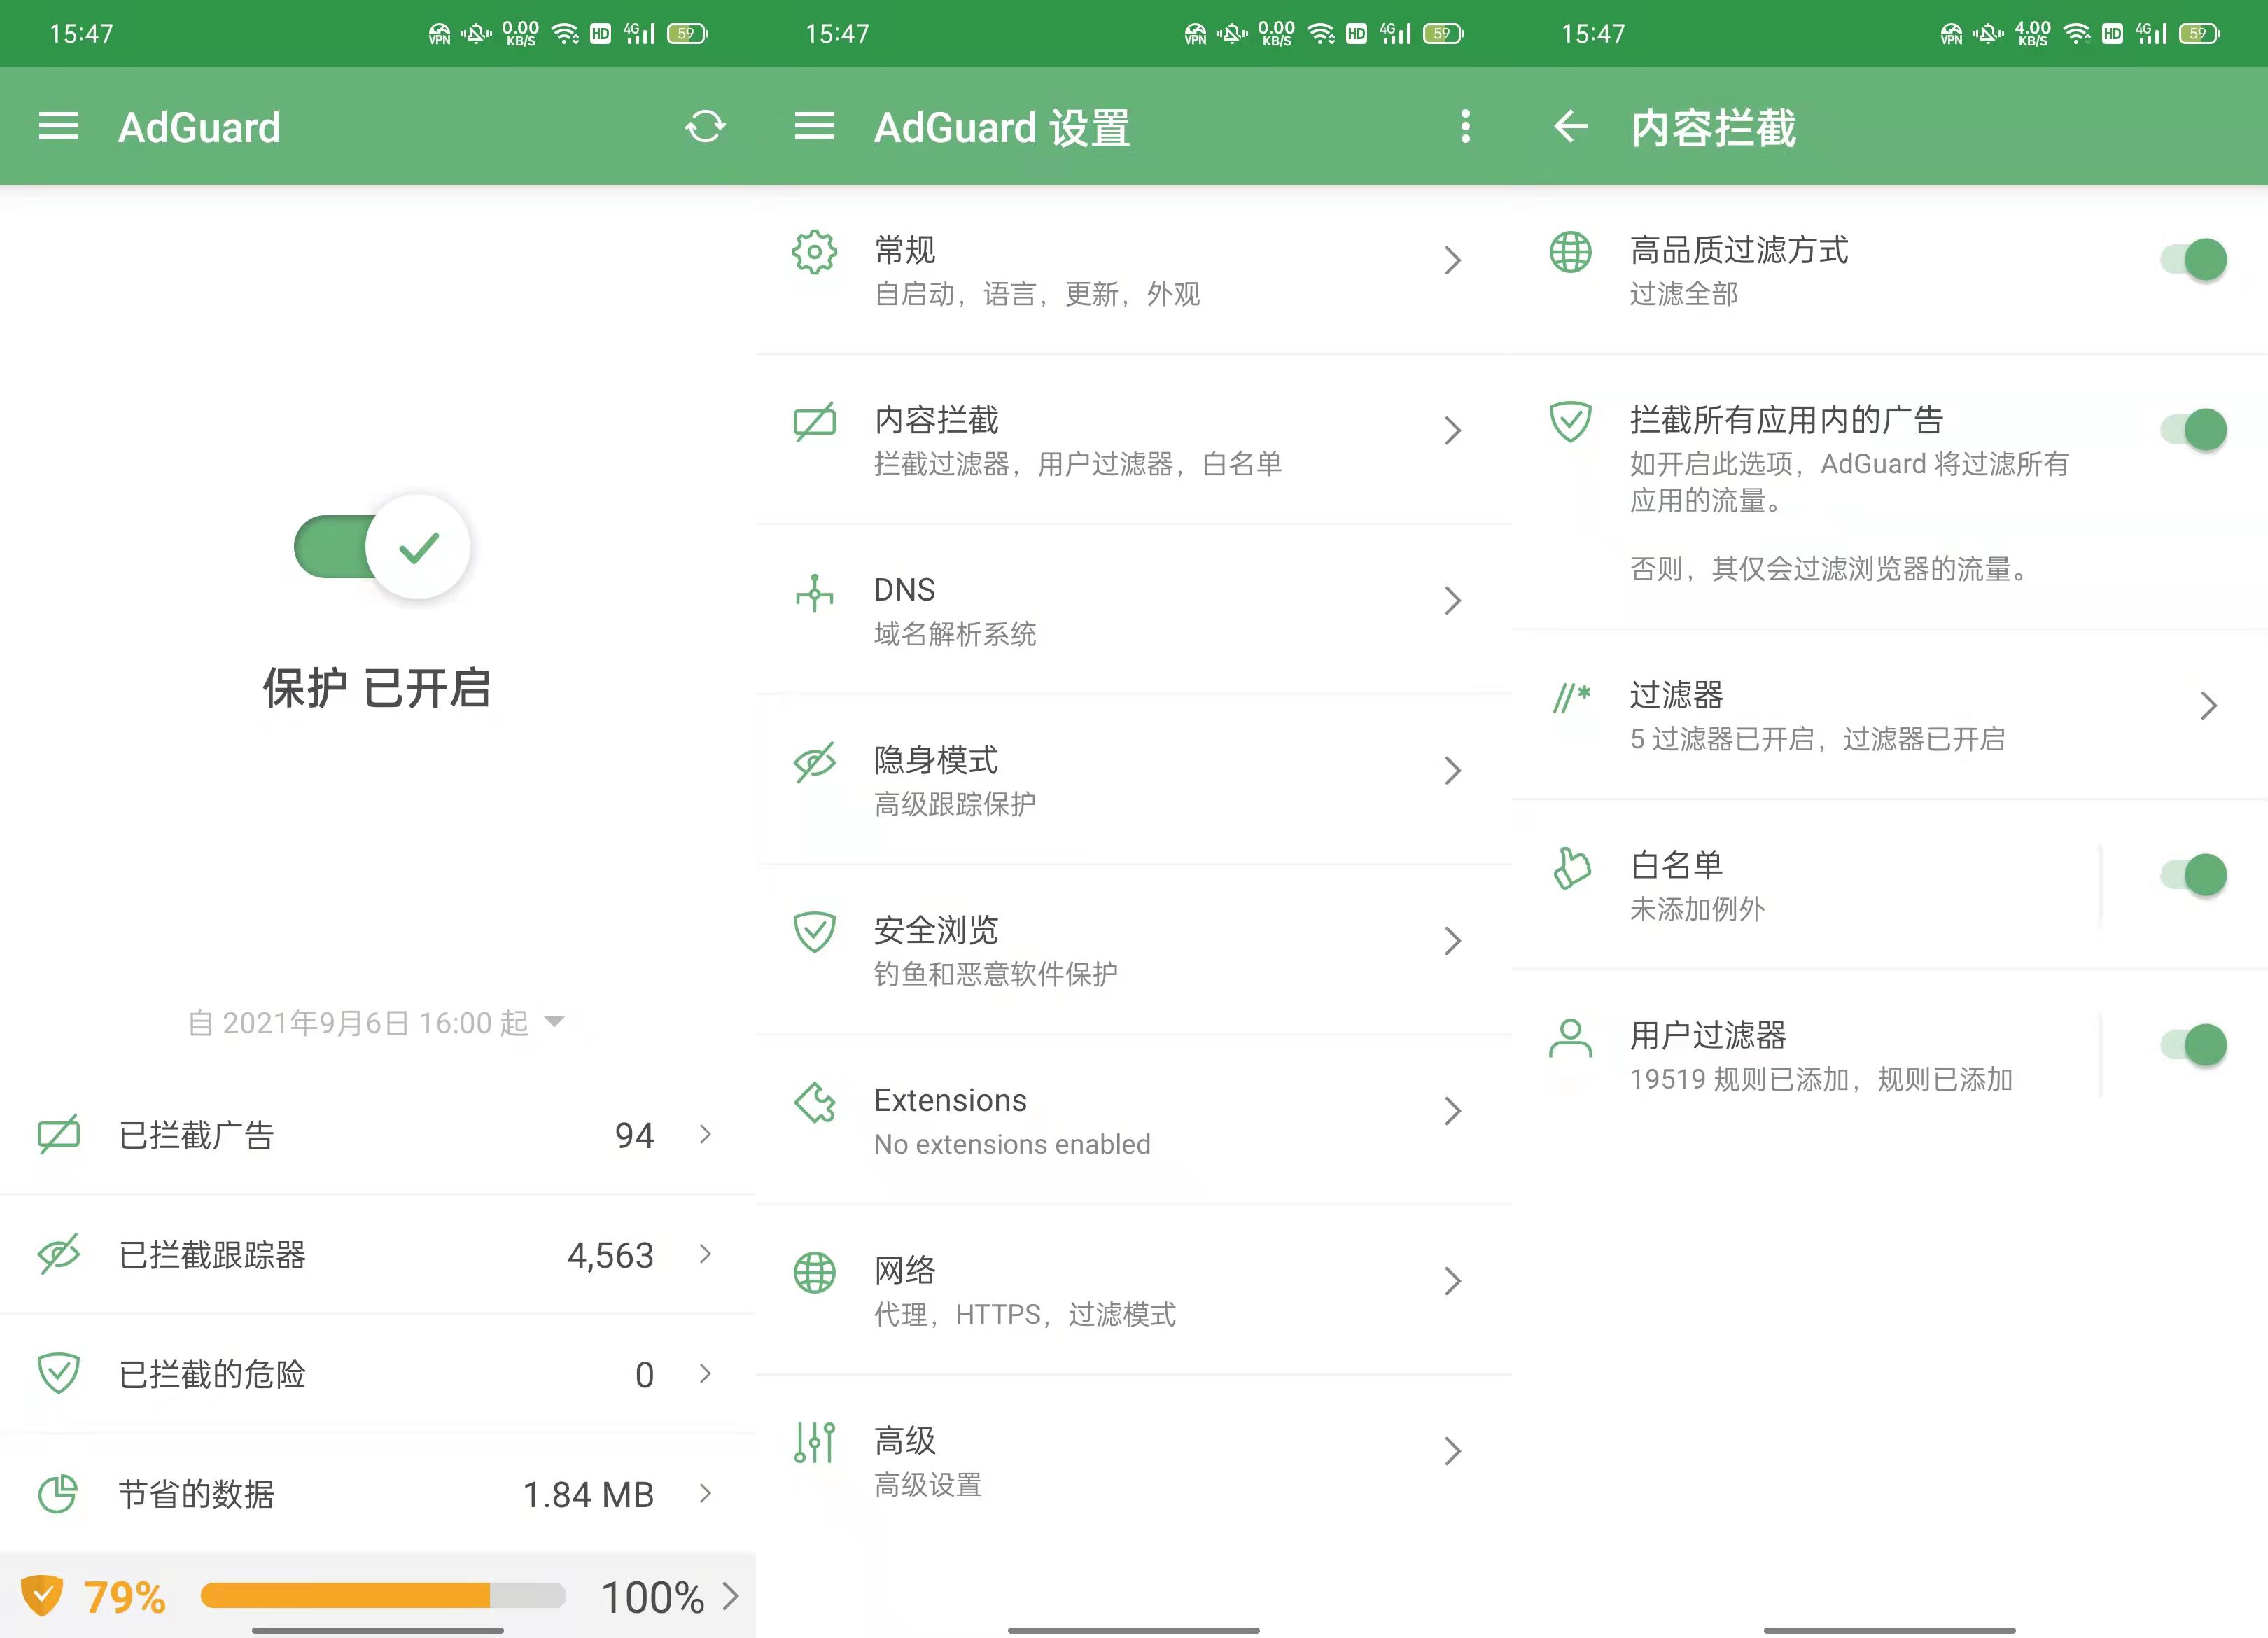The height and width of the screenshot is (1638, 2268).
Task: Tap the refresh/sync icon beside AdGuard title
Action: (x=705, y=127)
